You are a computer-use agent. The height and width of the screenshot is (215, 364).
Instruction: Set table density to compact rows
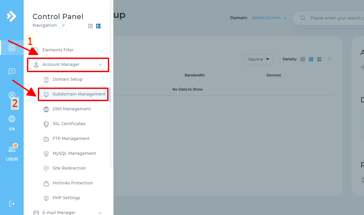click(303, 59)
